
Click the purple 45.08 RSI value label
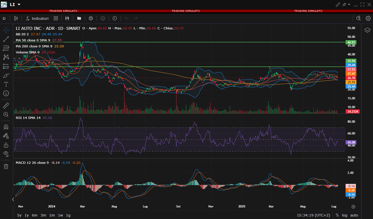351,142
